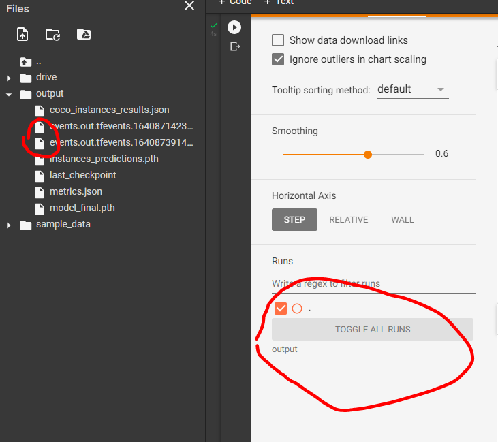Run the notebook cell

pos(234,27)
